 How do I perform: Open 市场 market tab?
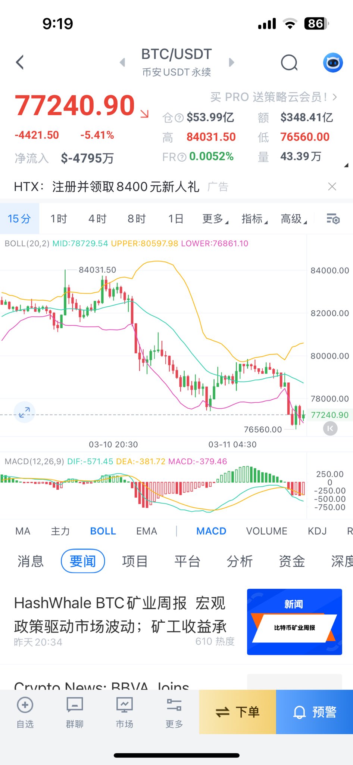click(124, 713)
